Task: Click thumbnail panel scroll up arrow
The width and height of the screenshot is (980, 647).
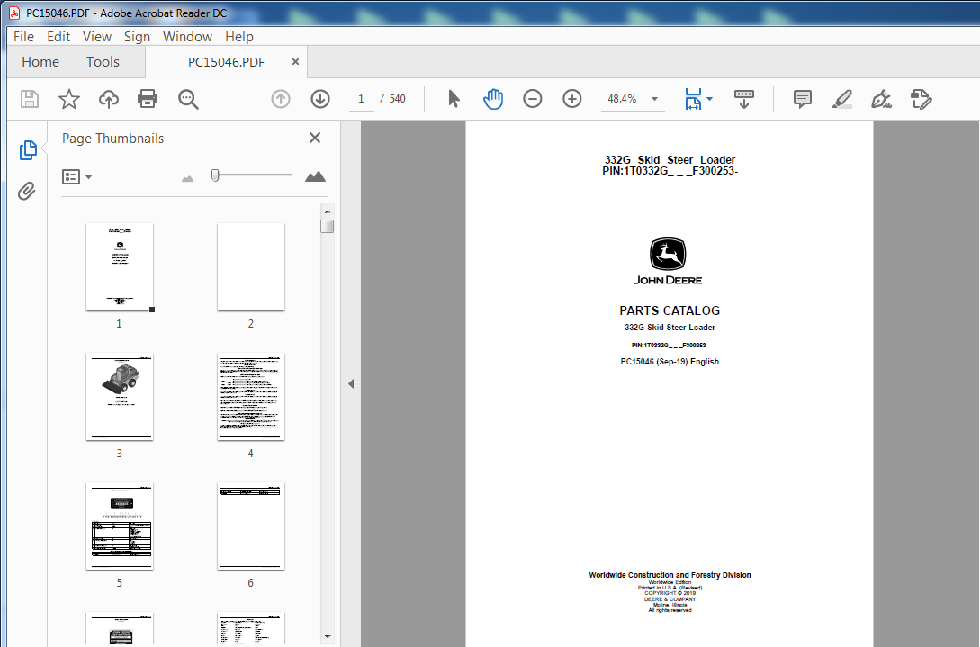Action: point(328,211)
